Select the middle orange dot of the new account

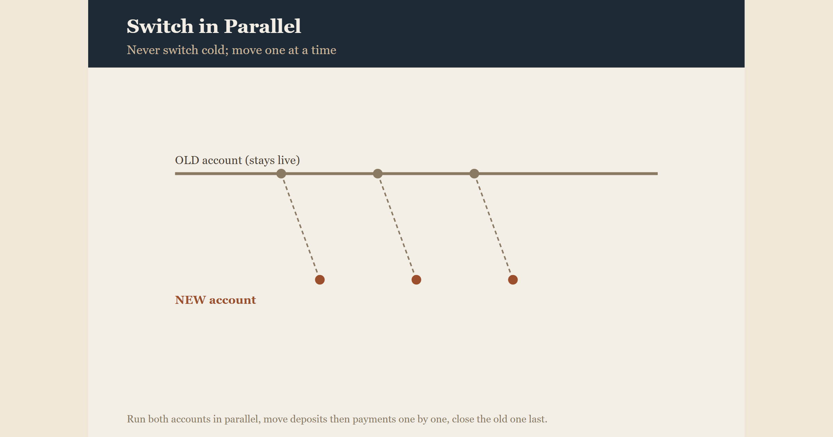[416, 280]
